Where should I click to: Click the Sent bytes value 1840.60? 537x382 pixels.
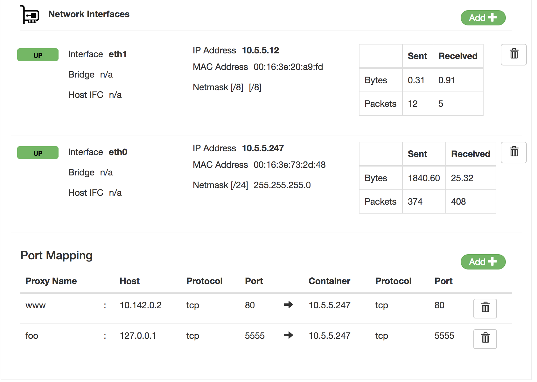pos(424,178)
